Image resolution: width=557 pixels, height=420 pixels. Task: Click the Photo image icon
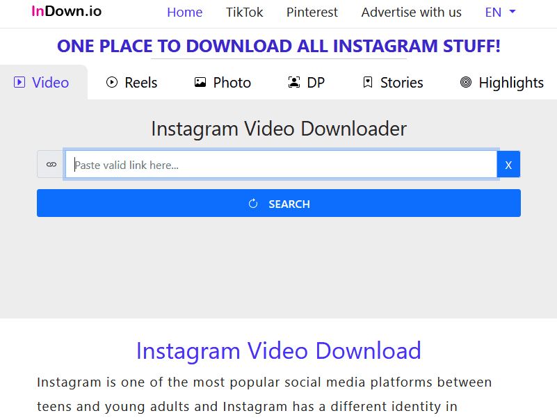[200, 83]
